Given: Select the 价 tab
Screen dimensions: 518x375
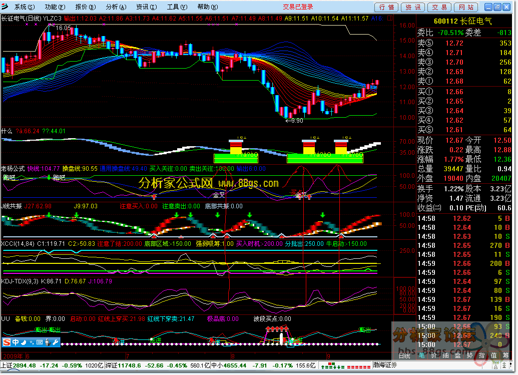Looking at the screenshot, I should [433, 355].
